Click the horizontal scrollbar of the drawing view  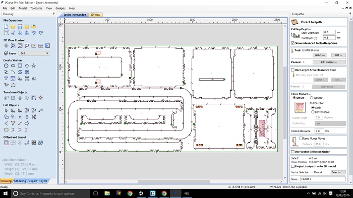pos(173,181)
